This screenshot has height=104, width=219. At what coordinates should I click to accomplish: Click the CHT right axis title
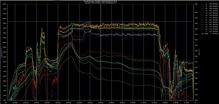pos(199,52)
